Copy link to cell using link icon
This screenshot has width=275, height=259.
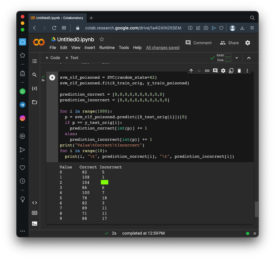tap(207, 71)
